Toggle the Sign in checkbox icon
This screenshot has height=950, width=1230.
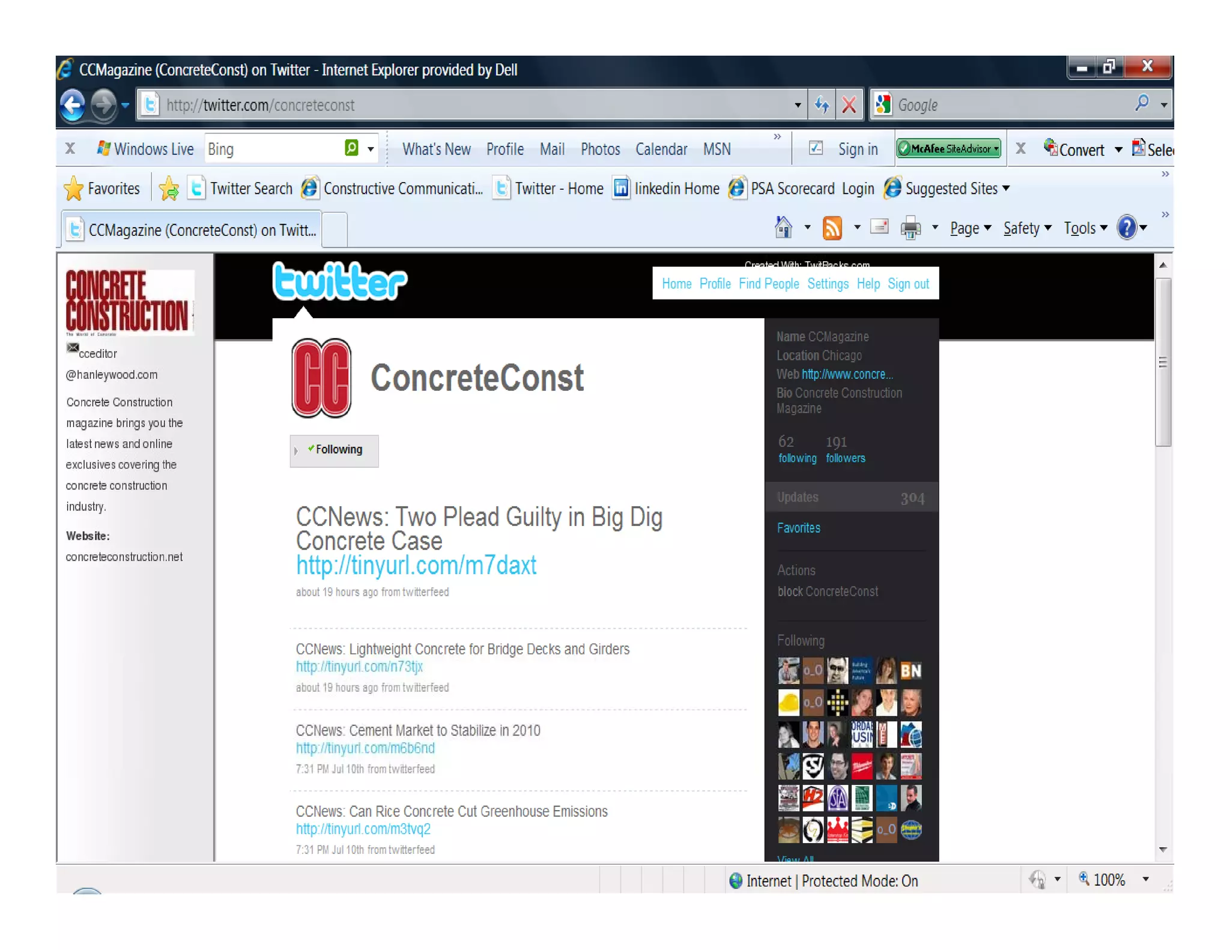[816, 148]
